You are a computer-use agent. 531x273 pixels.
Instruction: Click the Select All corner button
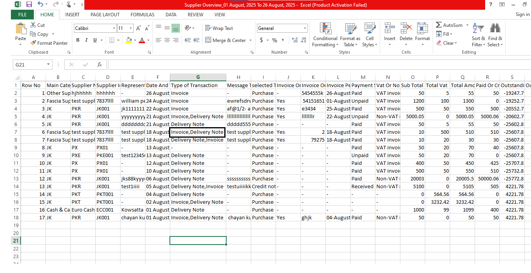16,77
